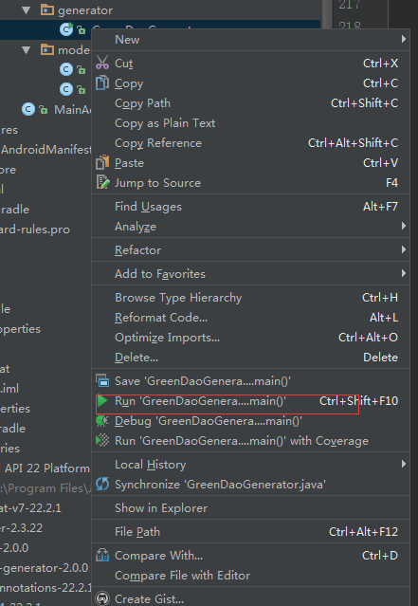This screenshot has height=606, width=418.
Task: Select Synchronize 'GreenDaoGenerator.java'
Action: (251, 485)
